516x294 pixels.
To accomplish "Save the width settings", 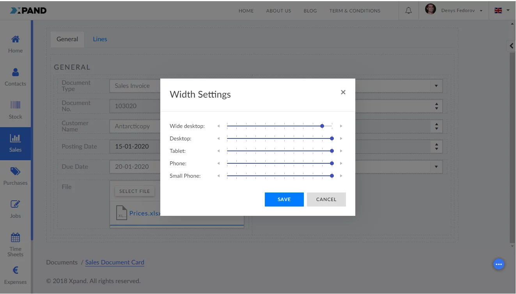I will pos(284,199).
